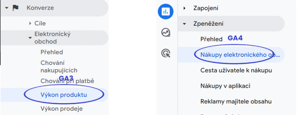Open GA3 Přehled under Elektronický obchod
Viewport: 298px width, 115px height.
52,52
